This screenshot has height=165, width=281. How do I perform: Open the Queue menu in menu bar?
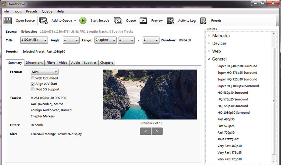click(x=47, y=11)
